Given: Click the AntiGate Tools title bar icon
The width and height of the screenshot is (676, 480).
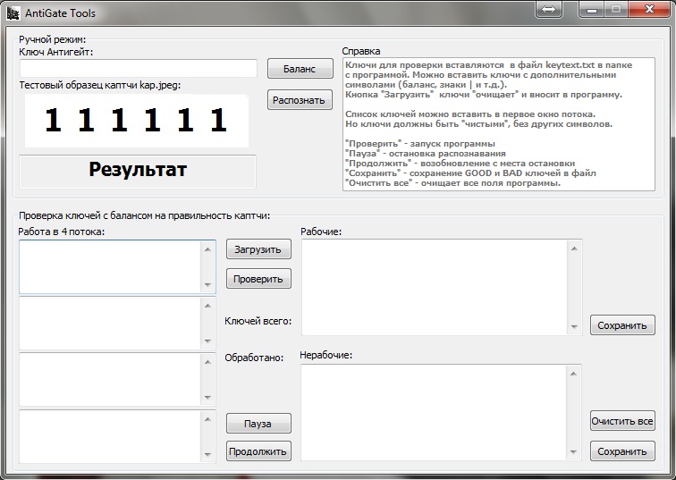Looking at the screenshot, I should pyautogui.click(x=13, y=13).
